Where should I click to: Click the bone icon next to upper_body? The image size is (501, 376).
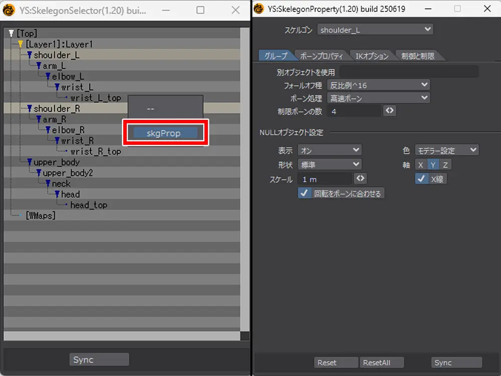[30, 162]
